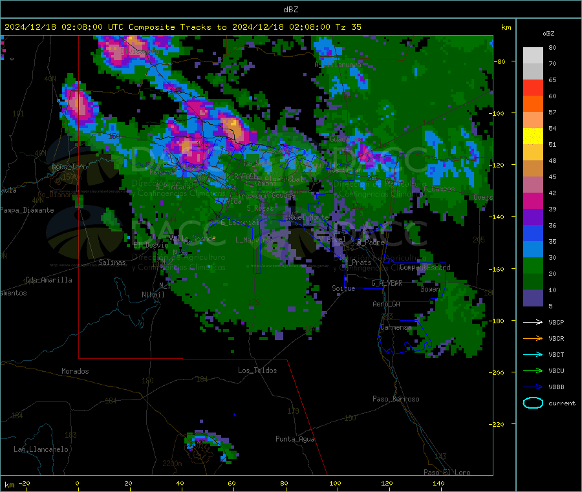Click the 'Soitue' map label
The height and width of the screenshot is (492, 582).
coord(343,288)
